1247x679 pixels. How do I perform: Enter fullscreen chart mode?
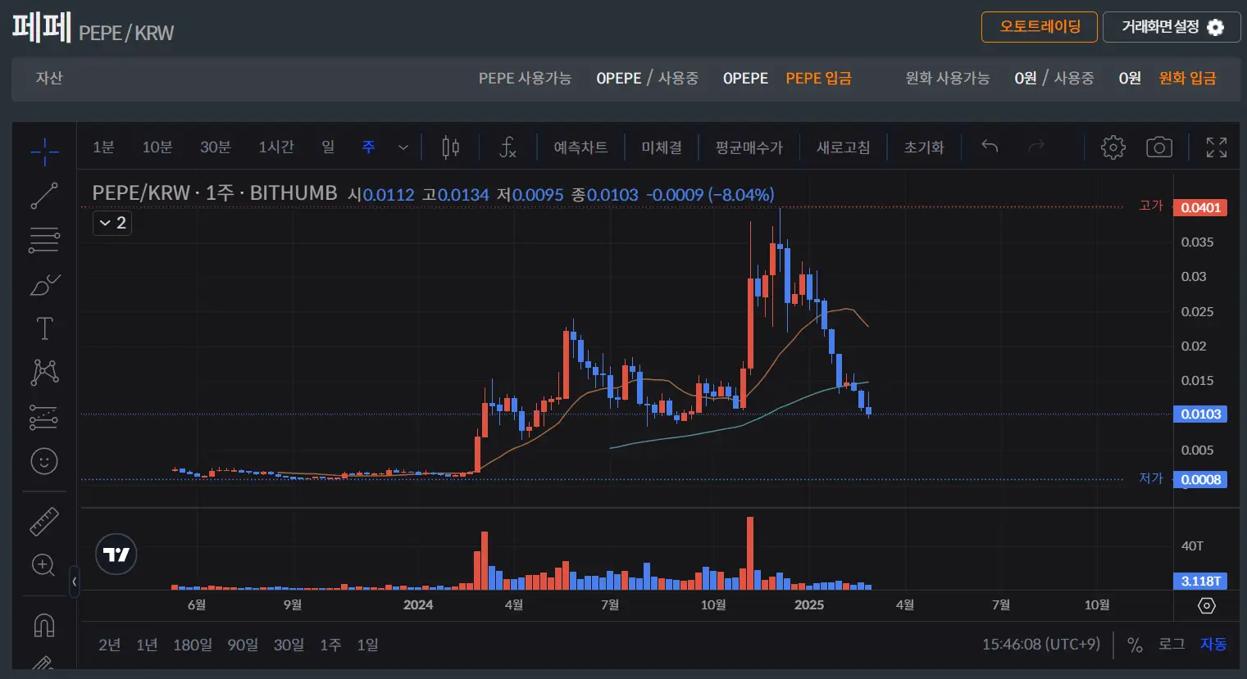point(1217,147)
